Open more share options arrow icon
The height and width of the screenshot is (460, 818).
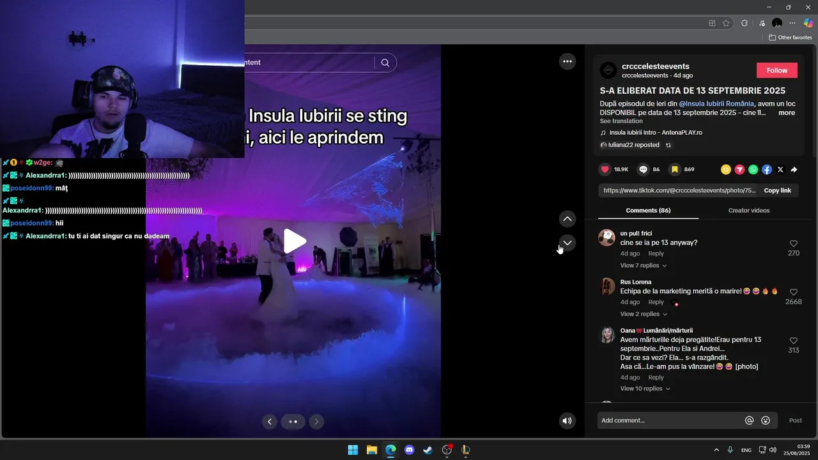794,170
